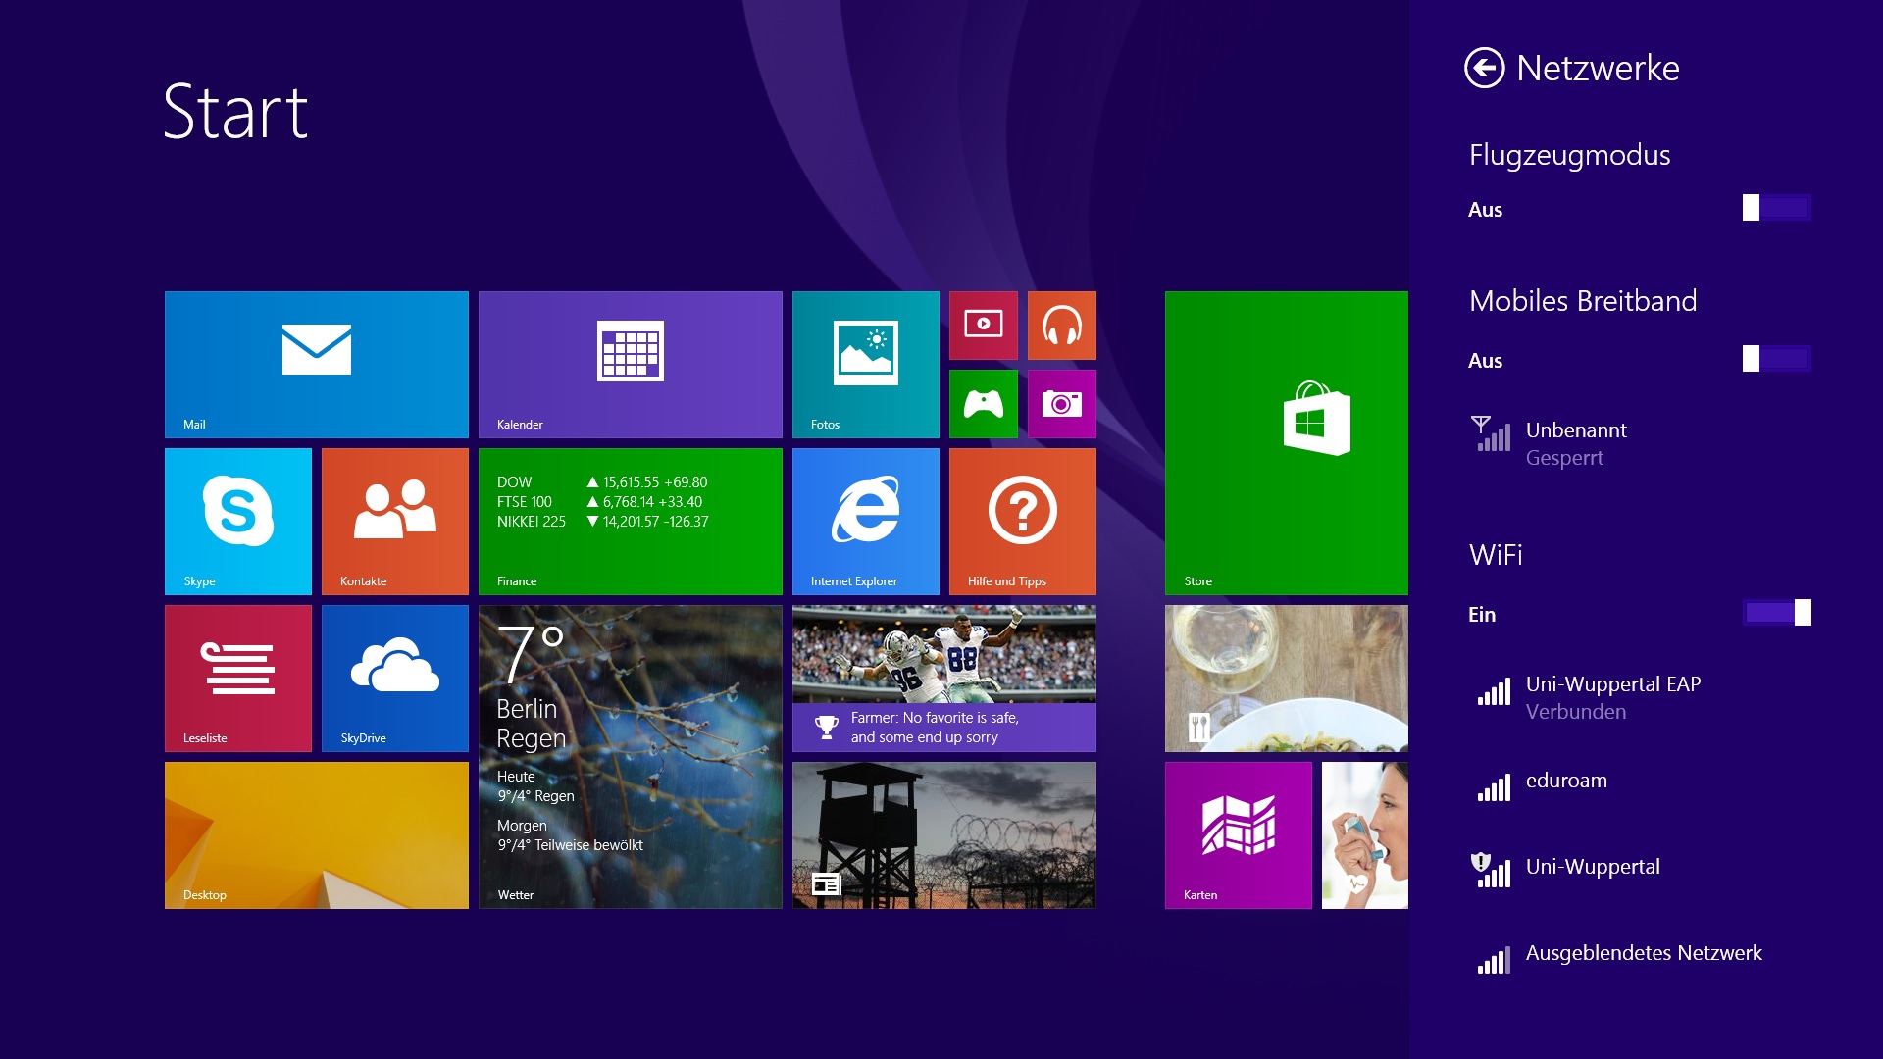Toggle Flugzeugmodus switch on

pos(1775,208)
